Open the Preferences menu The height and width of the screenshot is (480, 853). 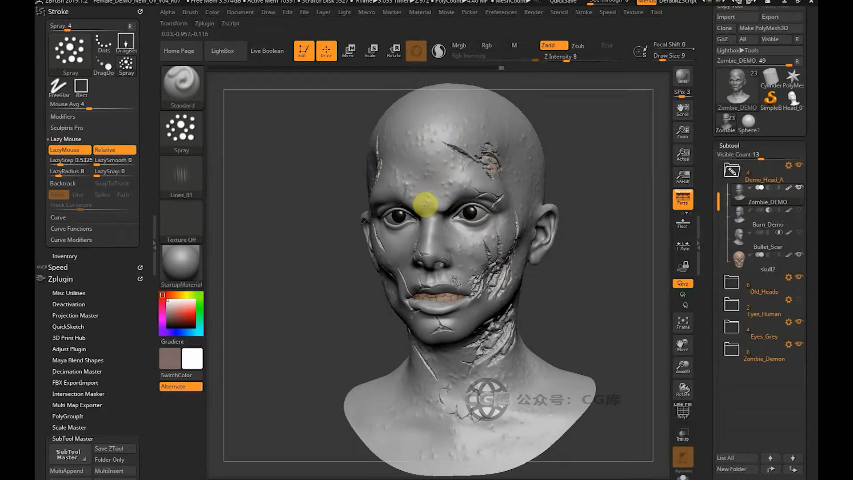click(x=501, y=12)
